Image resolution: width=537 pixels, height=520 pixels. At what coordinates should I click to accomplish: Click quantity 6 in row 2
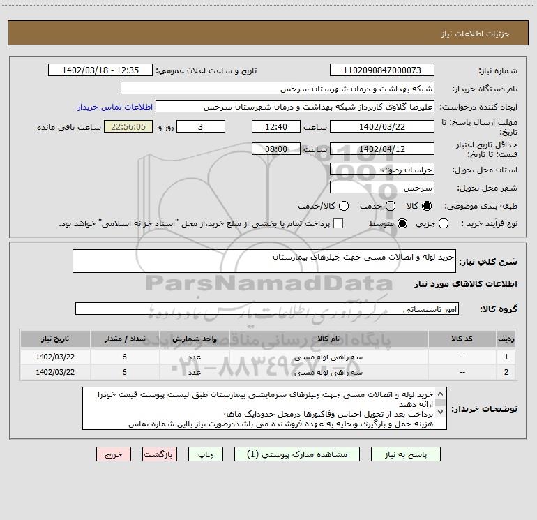(x=125, y=372)
